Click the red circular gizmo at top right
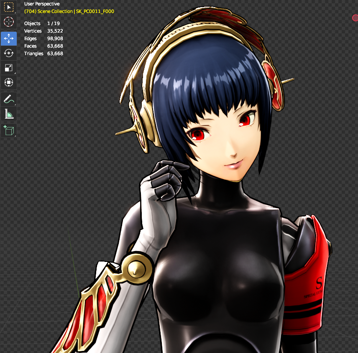 [355, 18]
